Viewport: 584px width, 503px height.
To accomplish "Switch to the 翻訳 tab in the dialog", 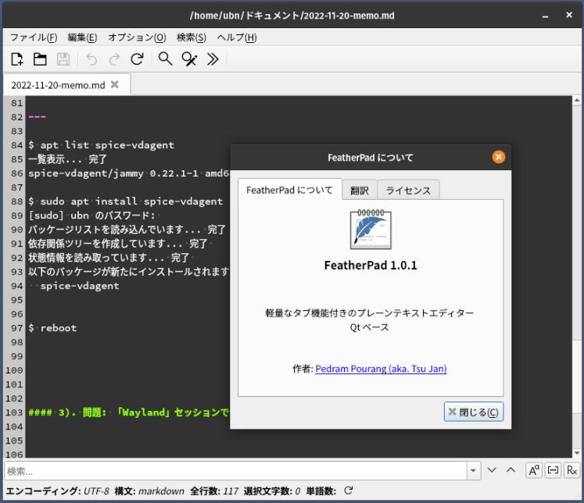I will 360,191.
